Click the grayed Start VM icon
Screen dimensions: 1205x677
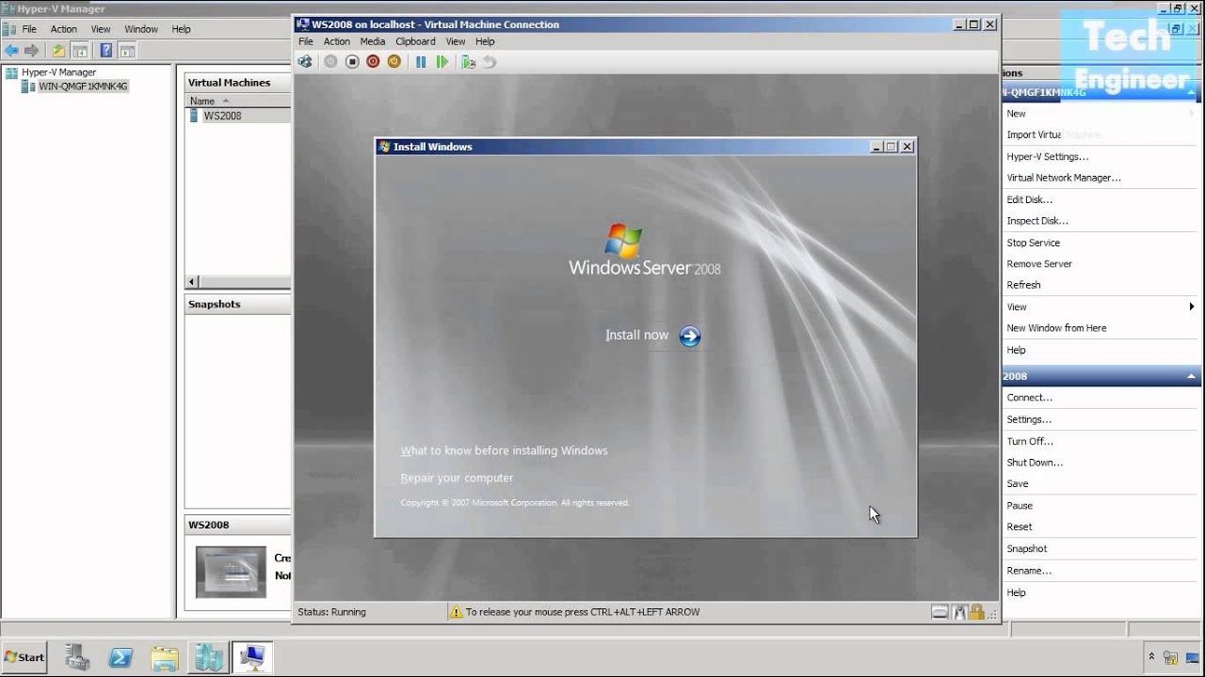[330, 62]
